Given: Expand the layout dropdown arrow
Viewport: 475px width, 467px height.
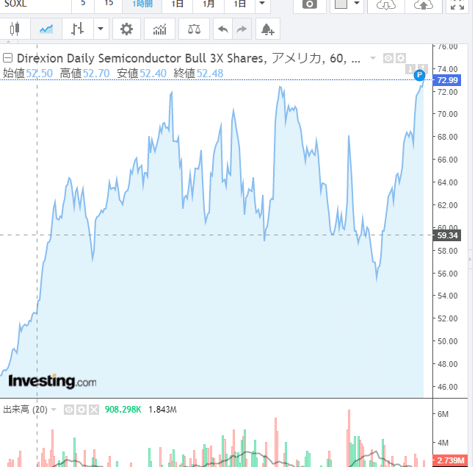Looking at the screenshot, I should pos(357,4).
